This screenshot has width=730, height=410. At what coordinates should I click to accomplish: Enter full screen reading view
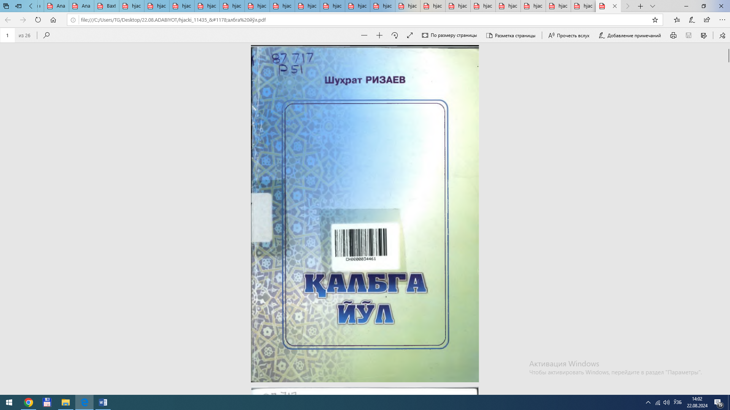pyautogui.click(x=409, y=35)
